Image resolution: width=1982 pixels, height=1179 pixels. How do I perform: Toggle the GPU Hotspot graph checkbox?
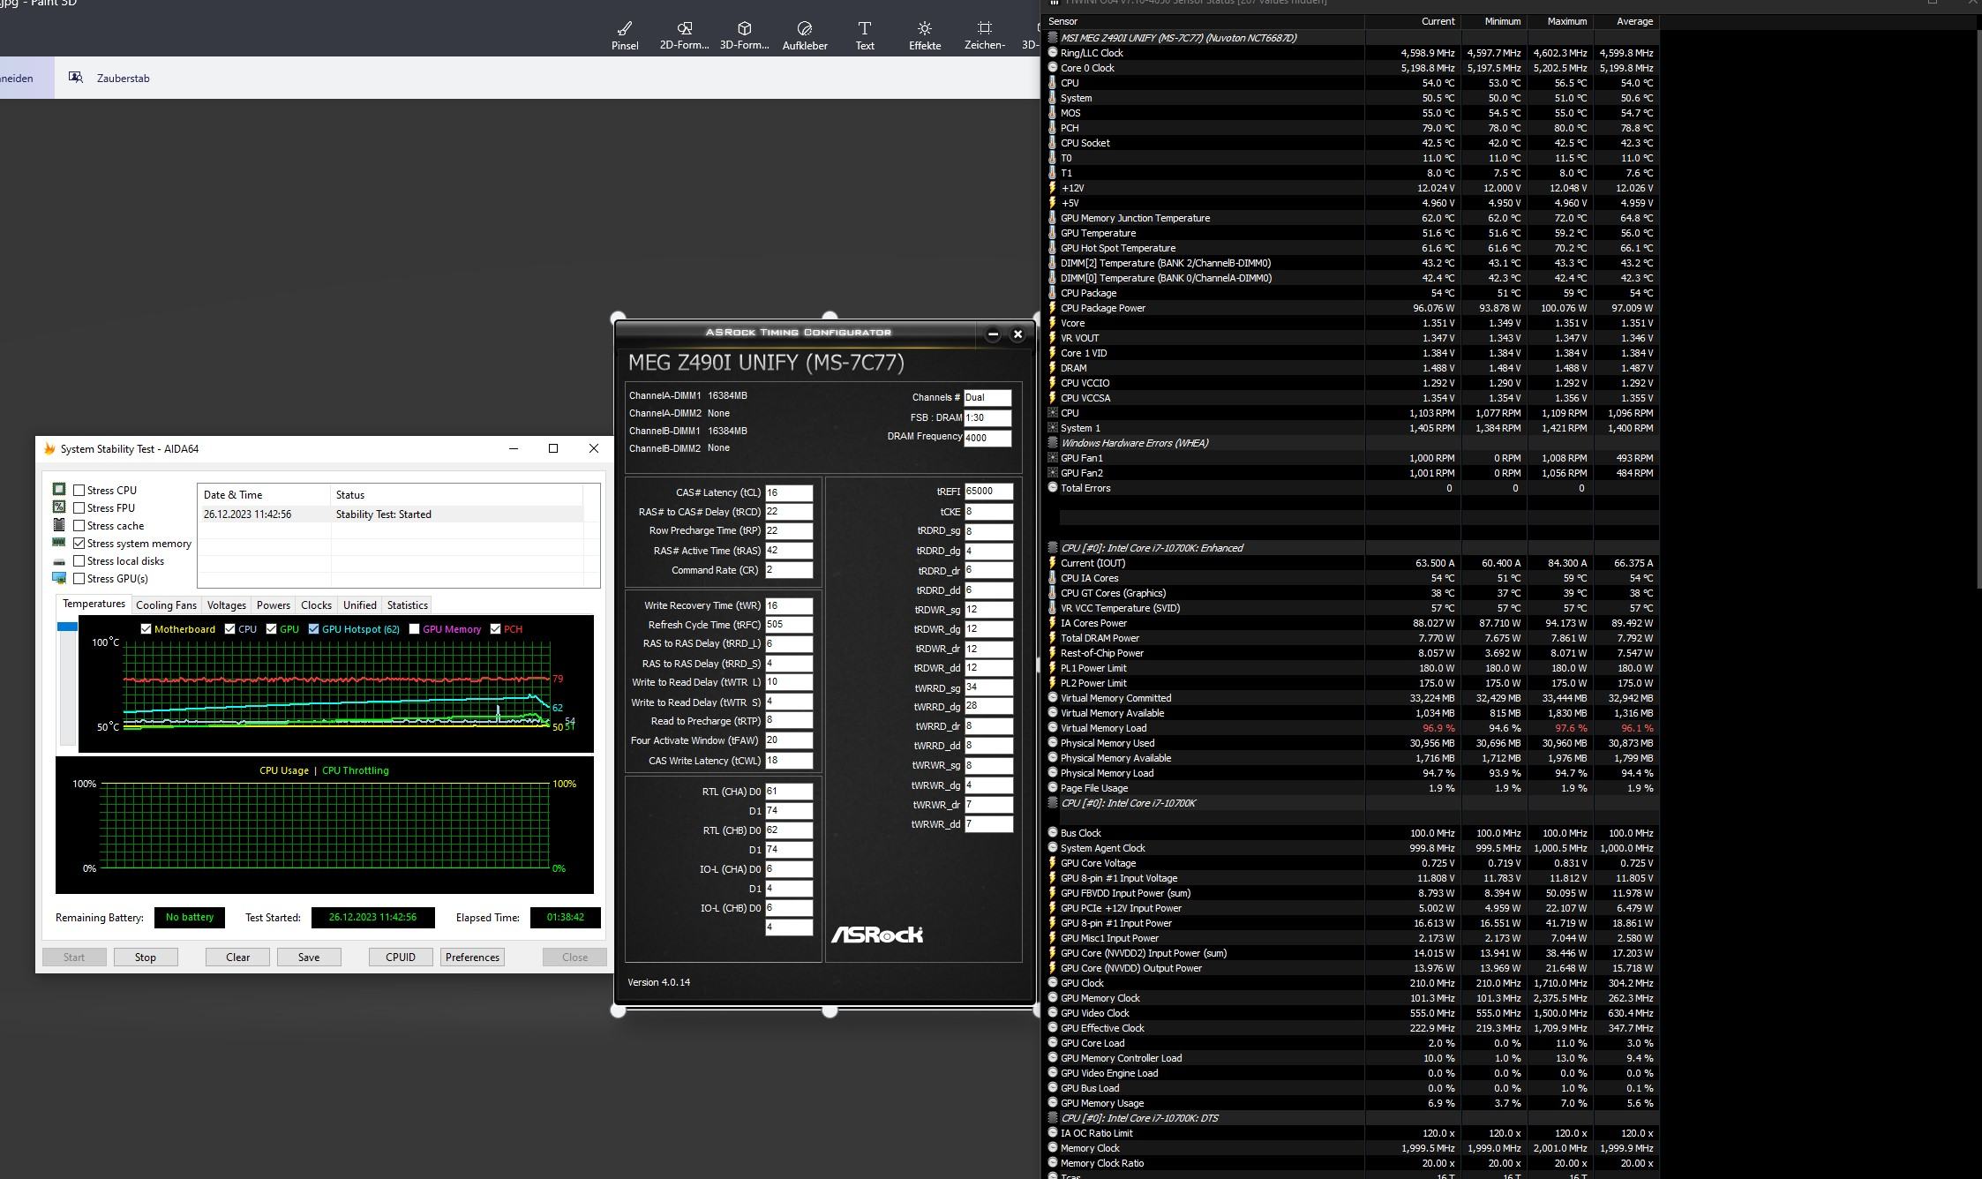(x=313, y=629)
